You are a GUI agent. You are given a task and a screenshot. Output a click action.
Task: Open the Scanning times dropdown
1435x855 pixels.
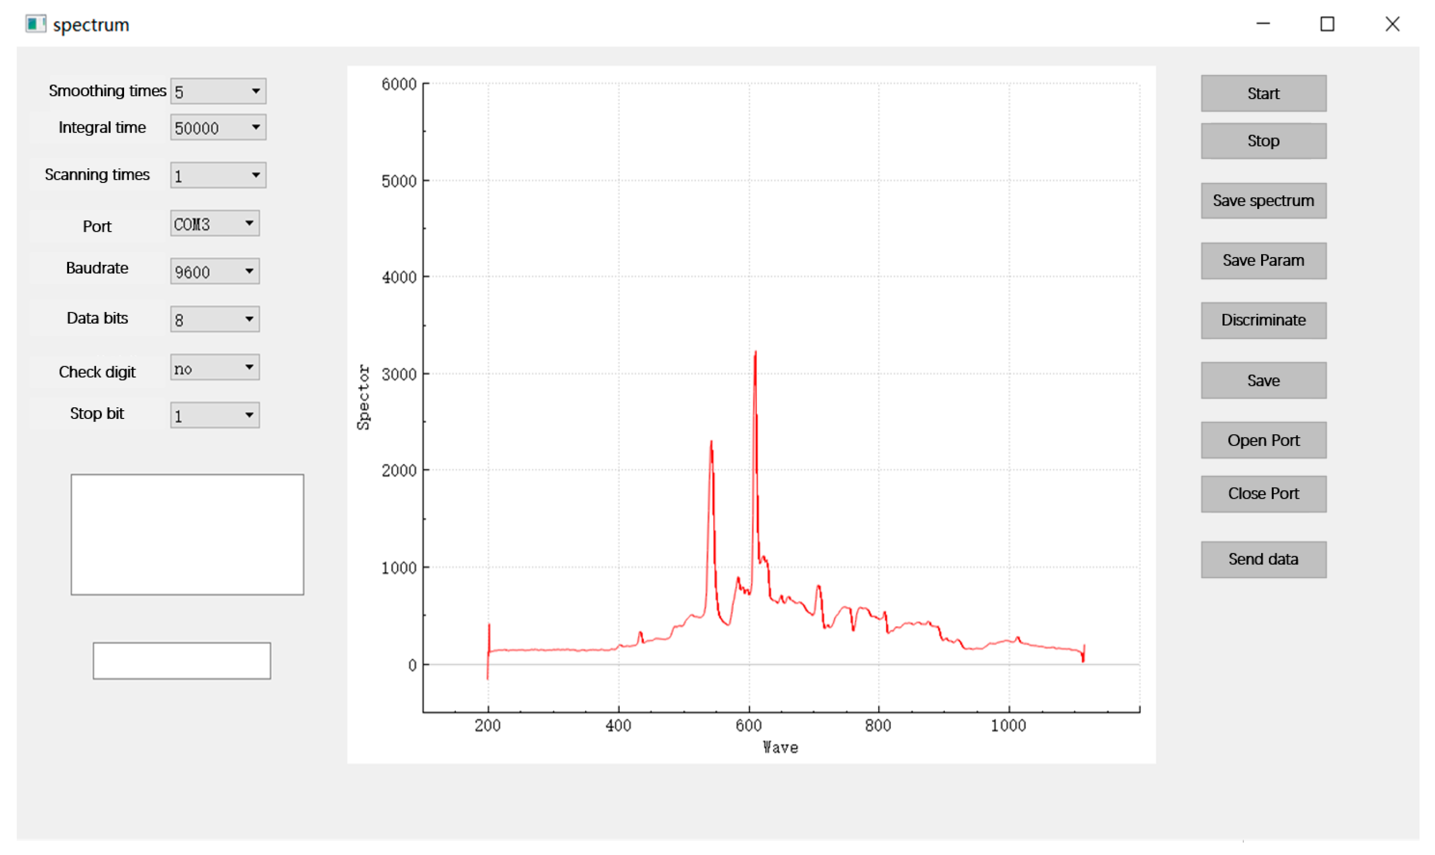[x=218, y=175]
